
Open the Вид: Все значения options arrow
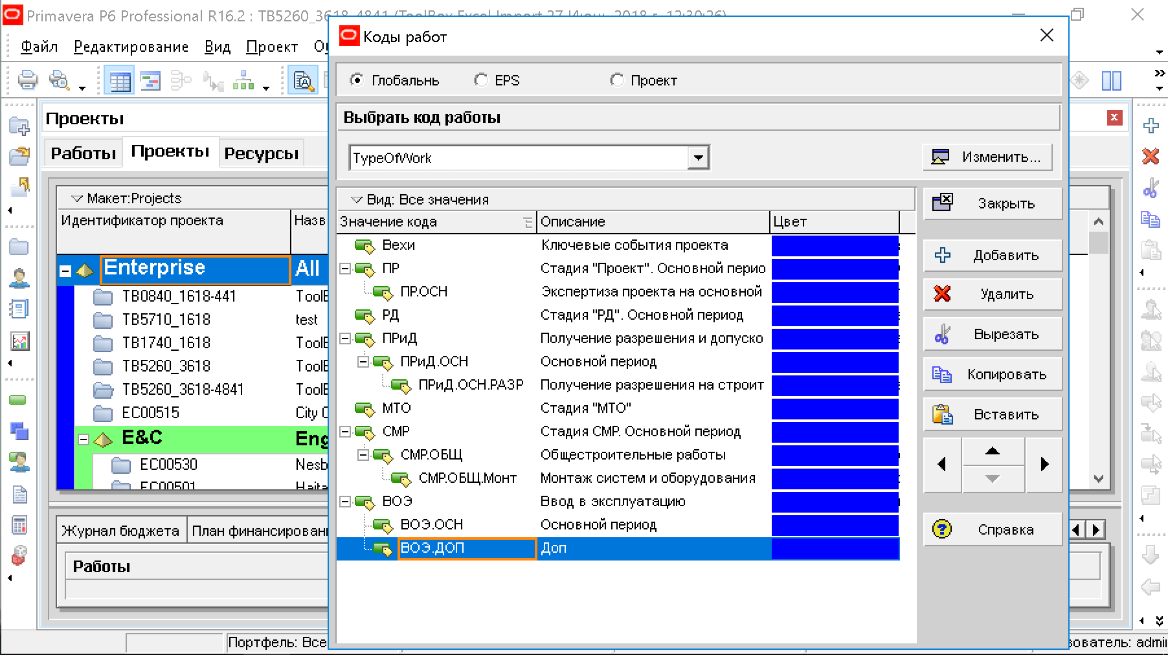pos(356,200)
